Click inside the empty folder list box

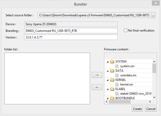pos(47,78)
